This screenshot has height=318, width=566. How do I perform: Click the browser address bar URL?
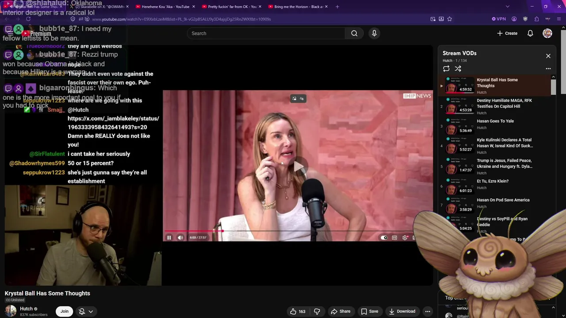(181, 19)
